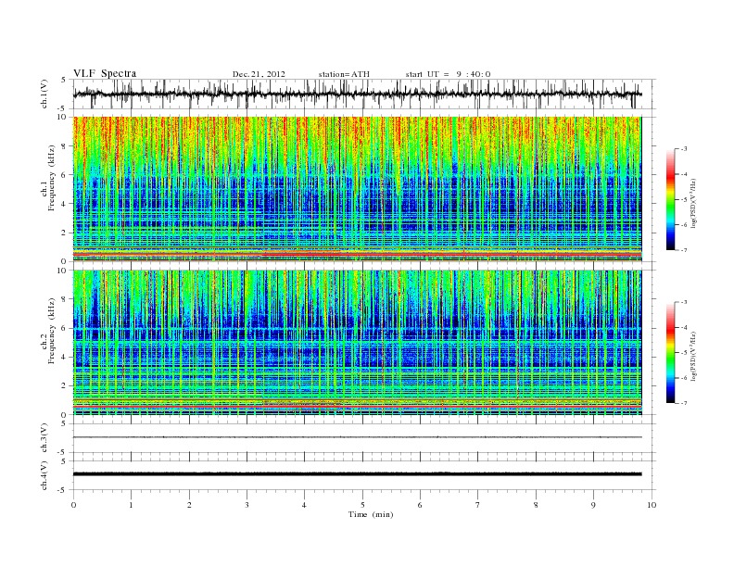Image resolution: width=734 pixels, height=567 pixels.
Task: Click the time axis tick label "9"
Action: 593,505
